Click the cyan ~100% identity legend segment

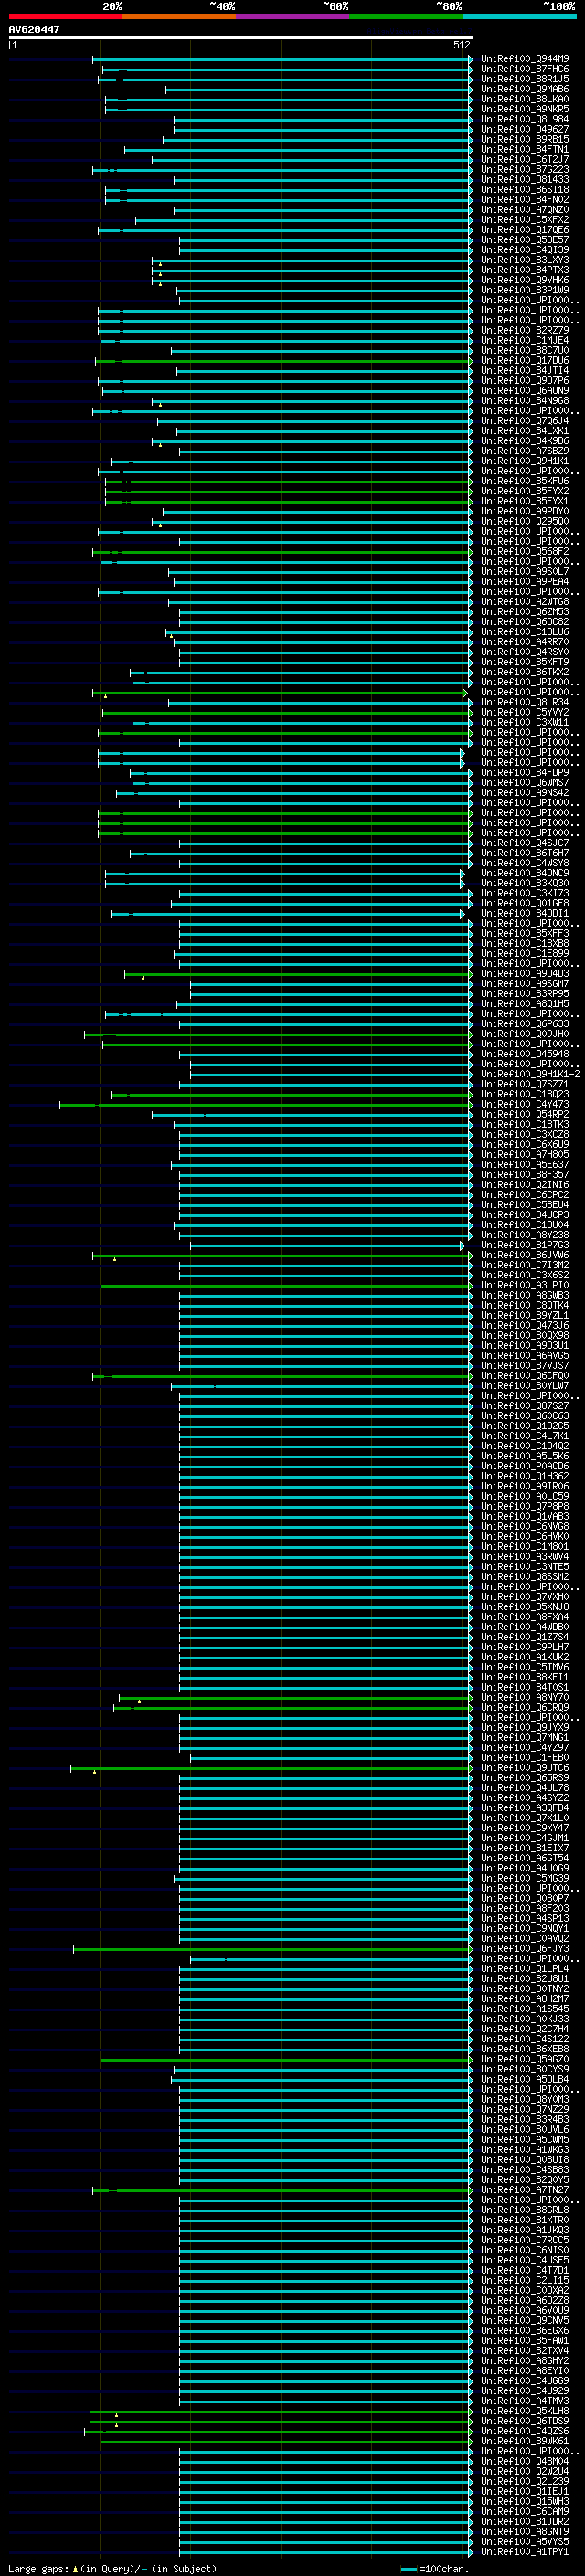tap(519, 16)
